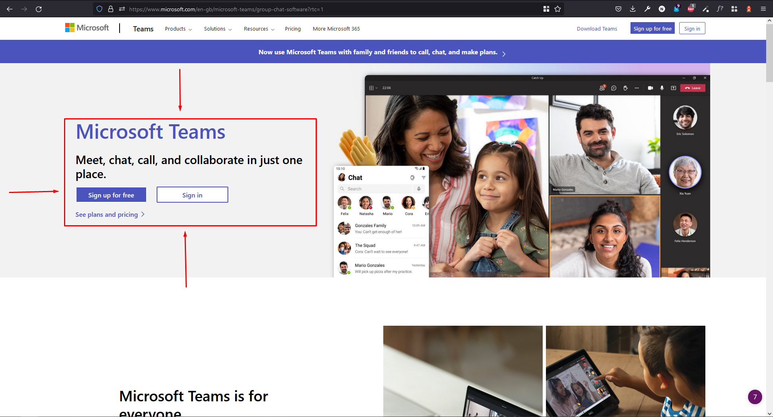
Task: Click the Search field in the Chat panel
Action: (374, 189)
